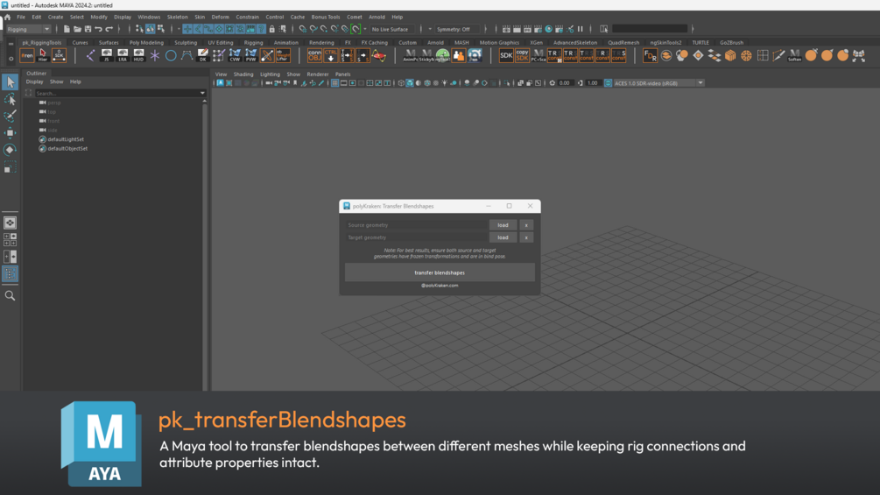Viewport: 880px width, 495px height.
Task: Open ACES 1.0 SDR-video view transform dropdown
Action: tap(658, 83)
